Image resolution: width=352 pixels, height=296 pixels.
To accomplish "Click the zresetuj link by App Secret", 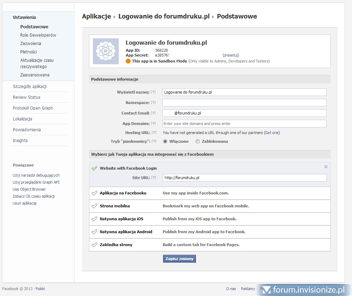I will (231, 55).
